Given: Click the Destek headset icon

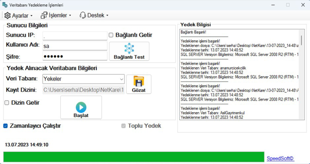Looking at the screenshot, I should (x=83, y=15).
